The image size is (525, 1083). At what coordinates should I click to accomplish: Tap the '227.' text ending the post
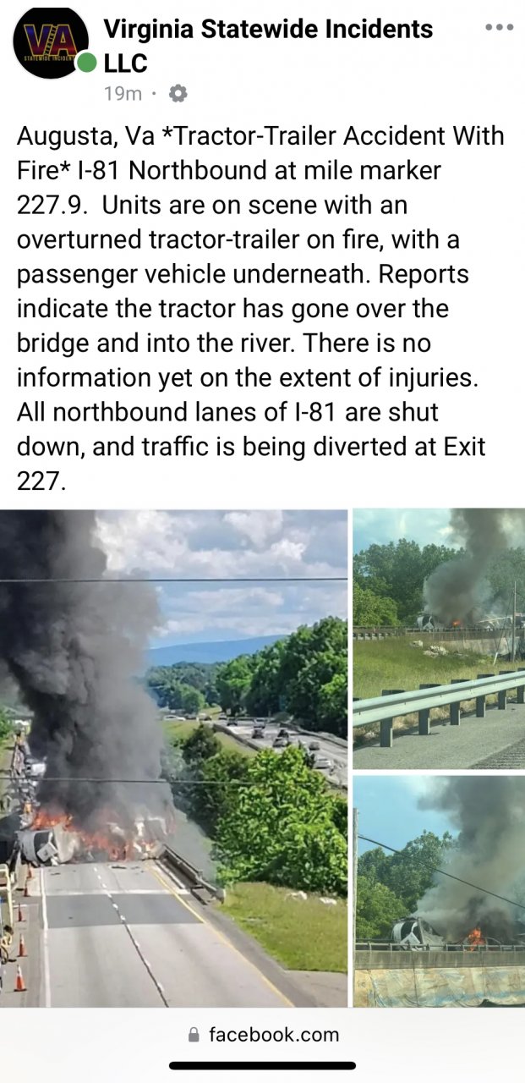click(x=41, y=481)
